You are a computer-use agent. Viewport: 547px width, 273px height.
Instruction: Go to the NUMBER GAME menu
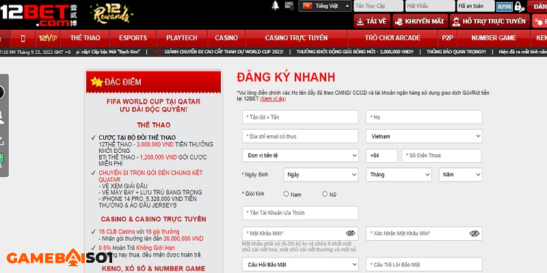point(493,38)
